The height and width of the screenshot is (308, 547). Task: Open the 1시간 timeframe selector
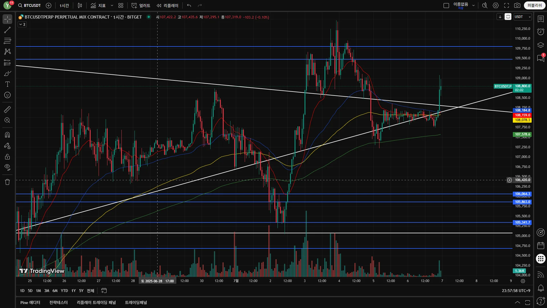tap(64, 5)
